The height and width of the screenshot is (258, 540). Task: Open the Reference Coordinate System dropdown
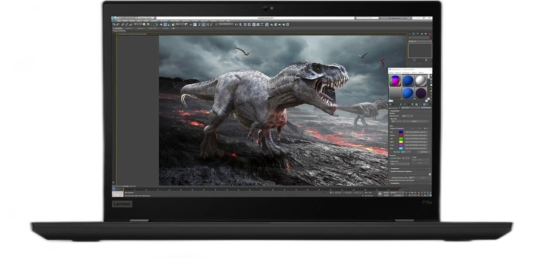(x=180, y=25)
